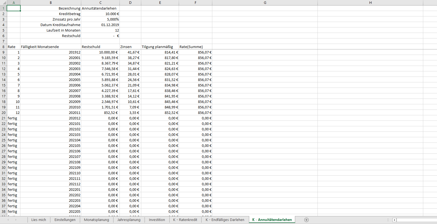Click the horizontal scrollbar track
Viewport: 437px width, 224px height.
416,220
